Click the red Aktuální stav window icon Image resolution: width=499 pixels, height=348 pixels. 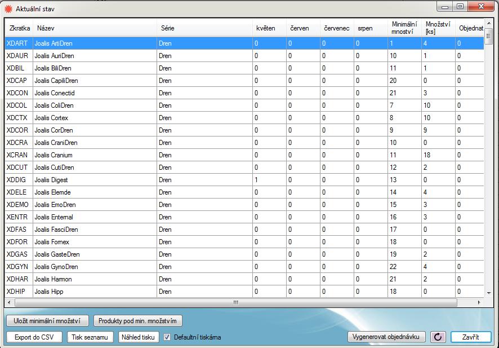pos(8,8)
